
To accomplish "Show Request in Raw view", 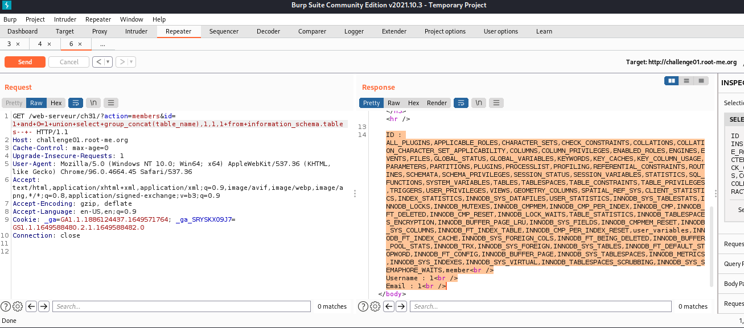I will click(36, 103).
